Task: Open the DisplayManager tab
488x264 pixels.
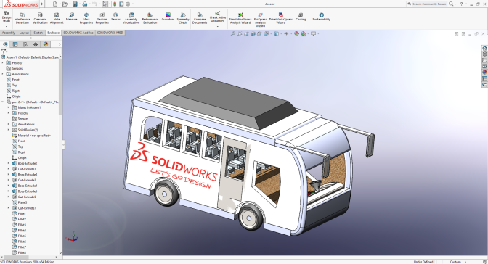Action: (x=46, y=44)
